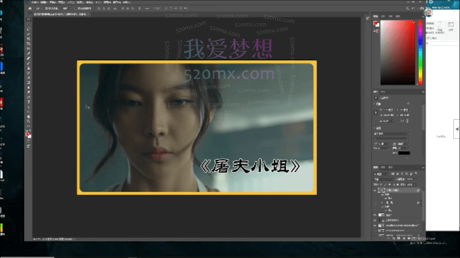
Task: Filter Layers panel for type layers
Action: (x=402, y=174)
